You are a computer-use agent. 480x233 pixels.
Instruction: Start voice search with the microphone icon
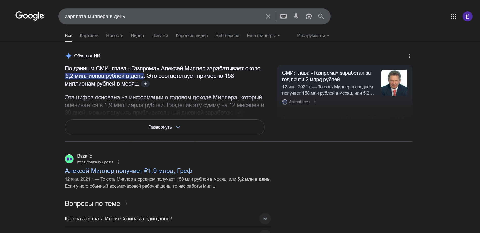[296, 16]
